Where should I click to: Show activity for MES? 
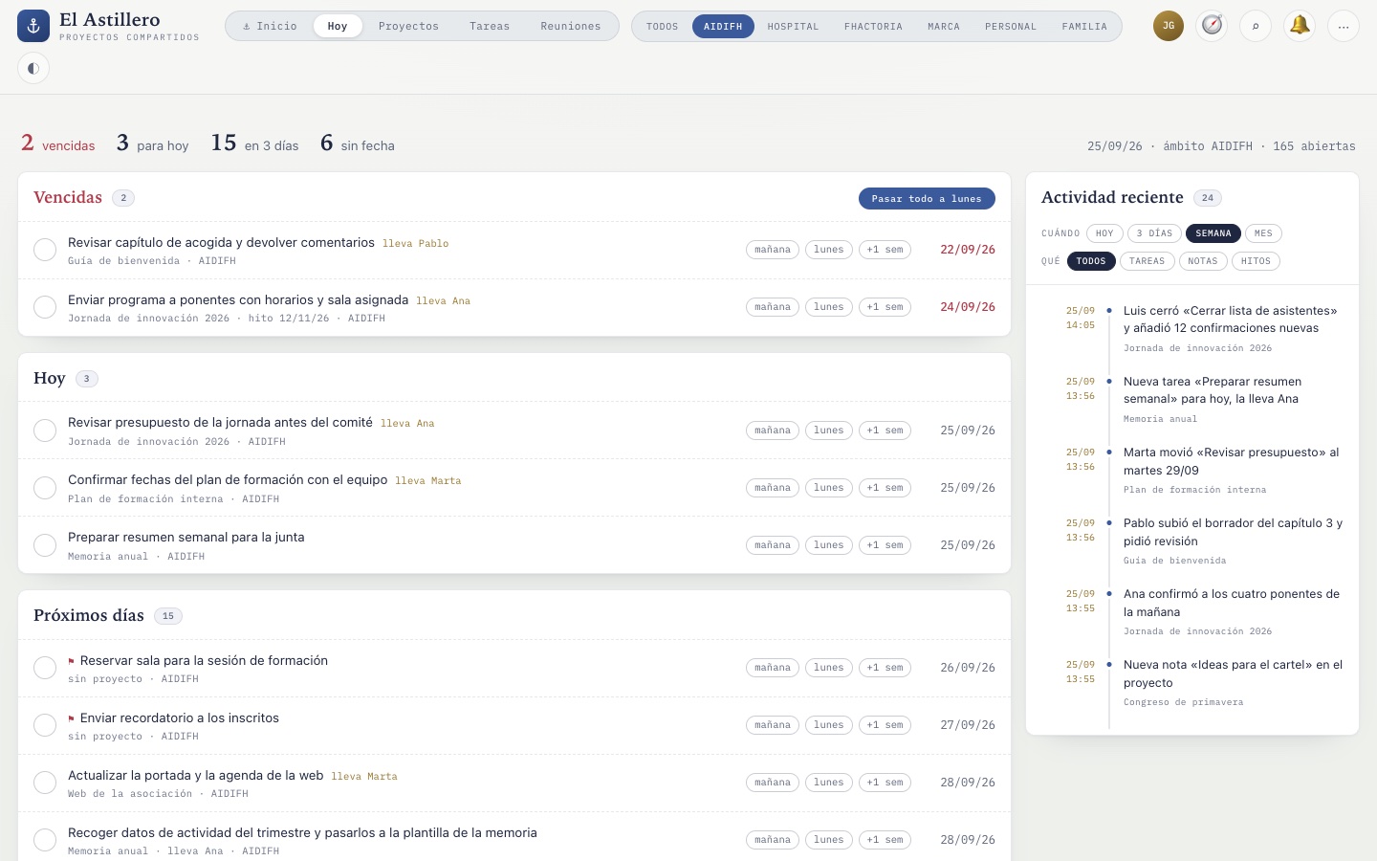point(1263,233)
